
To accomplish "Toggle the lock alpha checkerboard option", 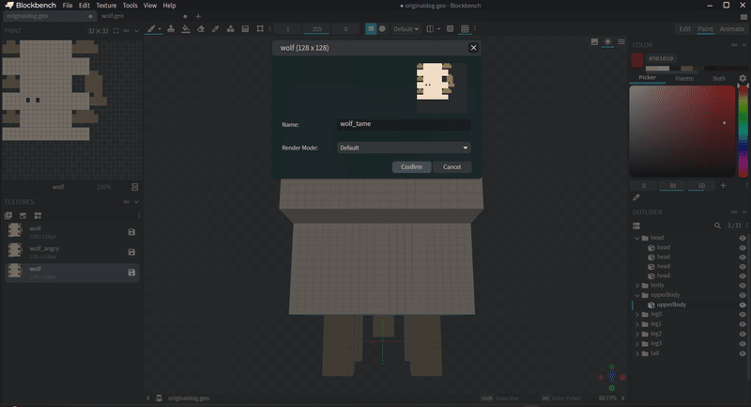I will point(451,29).
